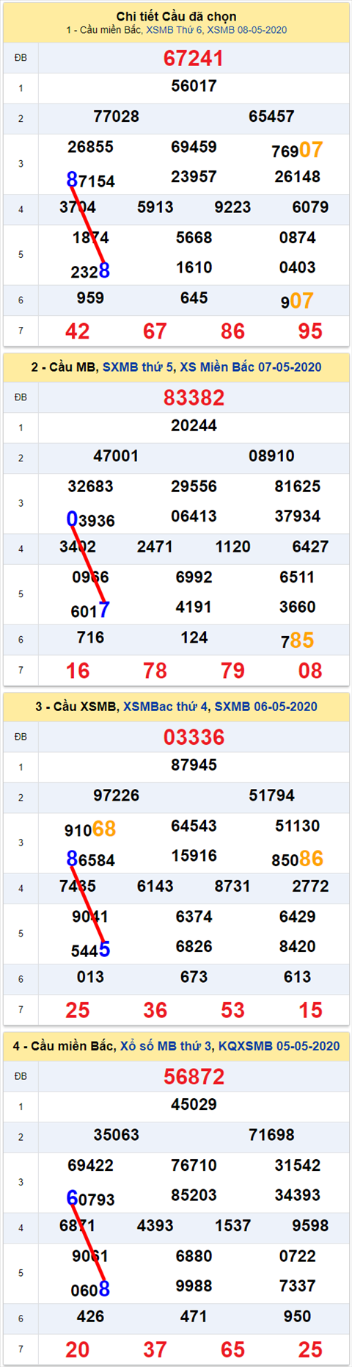Select special prize number 83382
This screenshot has height=1367, width=352.
click(x=194, y=397)
